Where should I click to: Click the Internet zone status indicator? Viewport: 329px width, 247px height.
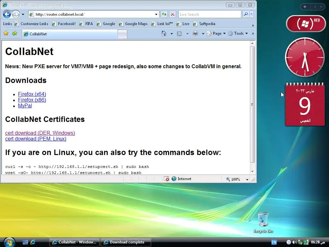click(182, 179)
